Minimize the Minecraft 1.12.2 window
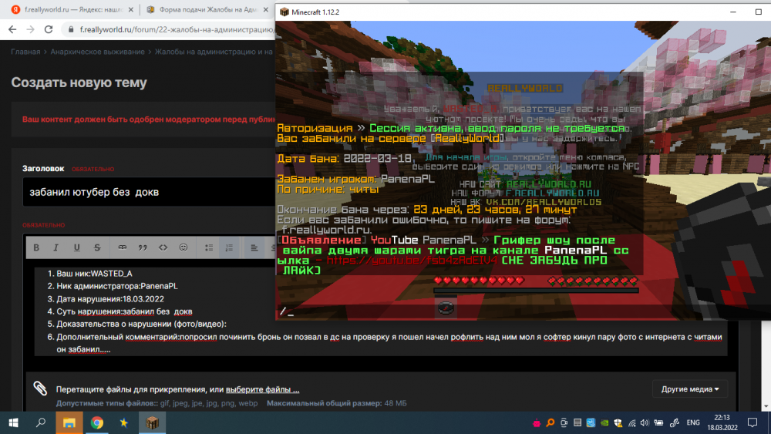 (x=733, y=12)
